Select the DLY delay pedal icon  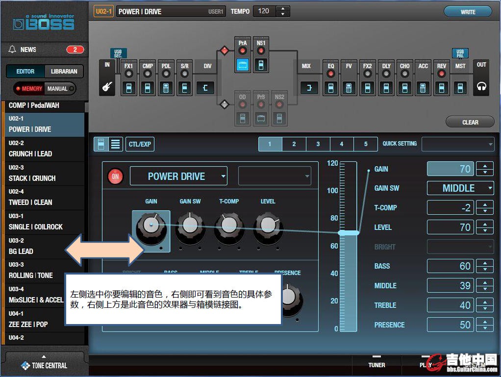pos(386,88)
